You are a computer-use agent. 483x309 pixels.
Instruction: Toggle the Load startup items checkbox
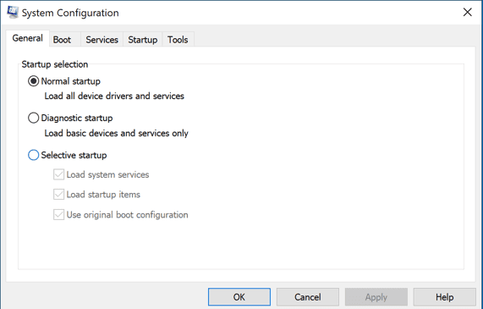58,195
